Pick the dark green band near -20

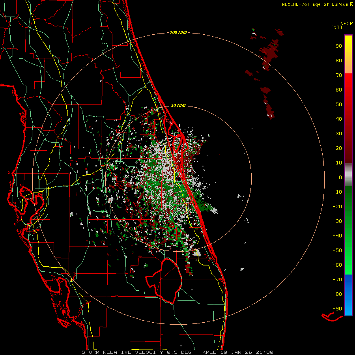[348, 204]
